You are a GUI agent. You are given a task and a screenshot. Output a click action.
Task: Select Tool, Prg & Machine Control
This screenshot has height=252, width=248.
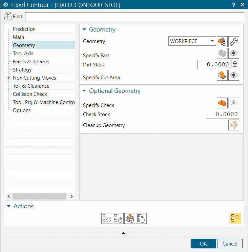point(44,102)
